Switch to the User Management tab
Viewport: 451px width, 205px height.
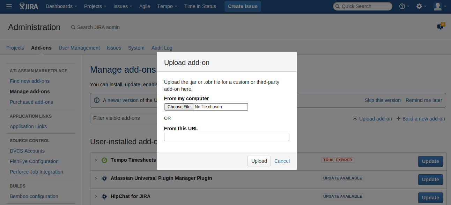79,48
